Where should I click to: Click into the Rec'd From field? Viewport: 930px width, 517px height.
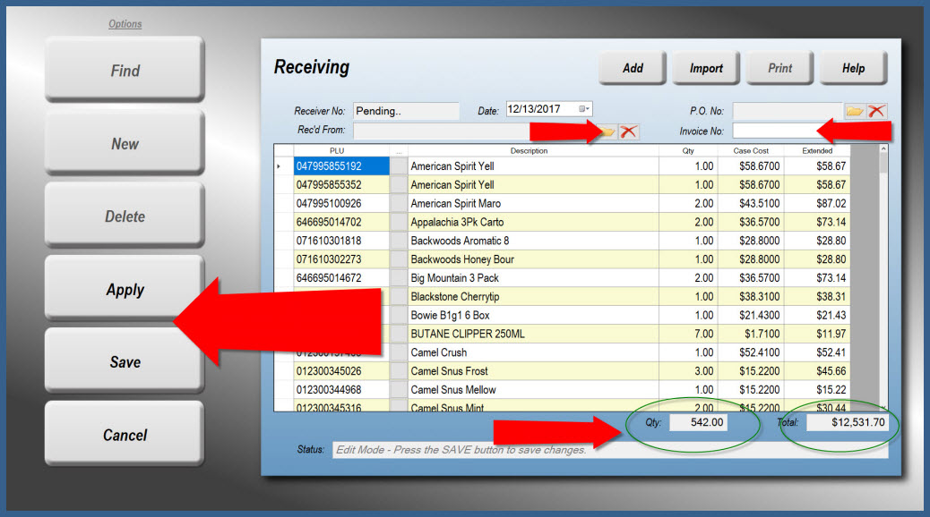pyautogui.click(x=476, y=131)
